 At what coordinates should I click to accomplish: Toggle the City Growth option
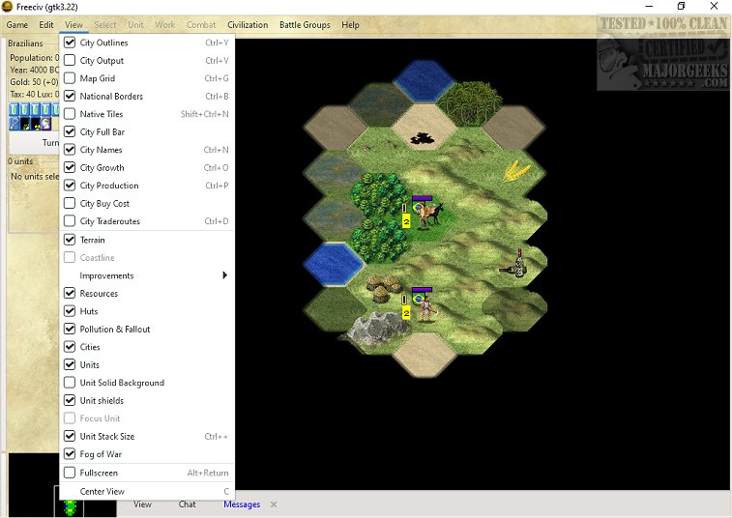[70, 167]
